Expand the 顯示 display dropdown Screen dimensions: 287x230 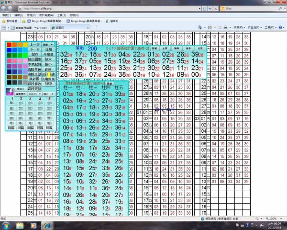pyautogui.click(x=48, y=94)
